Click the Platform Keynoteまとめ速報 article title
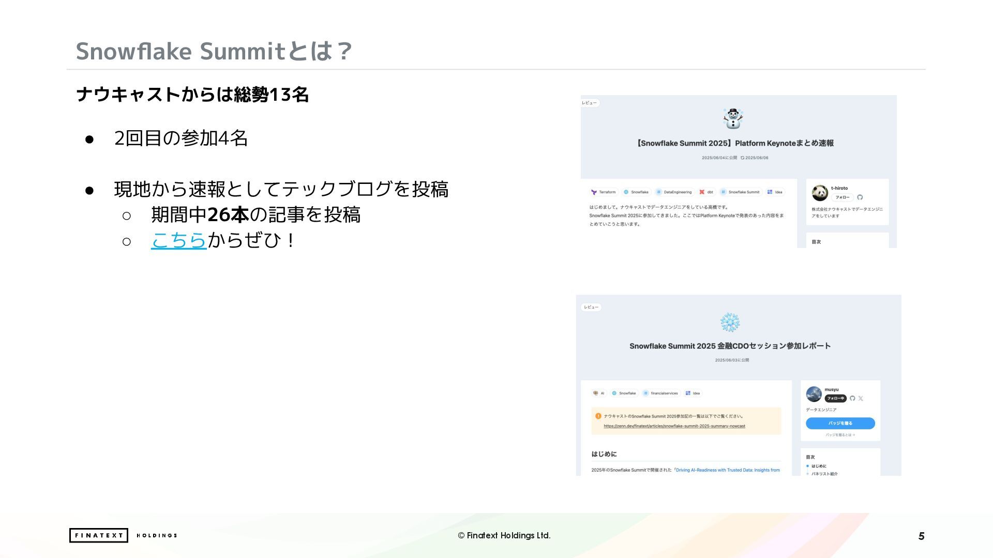Viewport: 993px width, 558px height. [x=734, y=143]
